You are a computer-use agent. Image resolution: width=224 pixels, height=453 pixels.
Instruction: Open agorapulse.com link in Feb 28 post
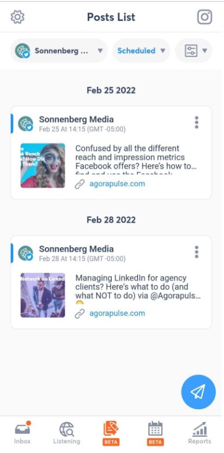[x=117, y=313]
